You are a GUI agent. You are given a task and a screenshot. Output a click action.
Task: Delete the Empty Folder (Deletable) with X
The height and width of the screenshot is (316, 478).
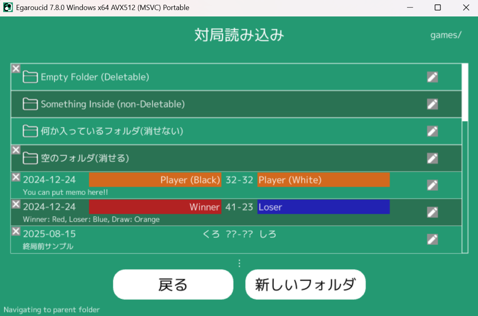click(x=16, y=69)
